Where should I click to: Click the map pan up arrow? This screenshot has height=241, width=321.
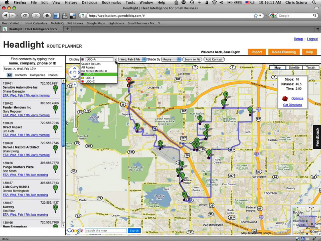pos(75,68)
